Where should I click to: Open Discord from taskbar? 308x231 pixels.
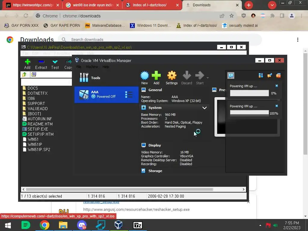coord(82,225)
